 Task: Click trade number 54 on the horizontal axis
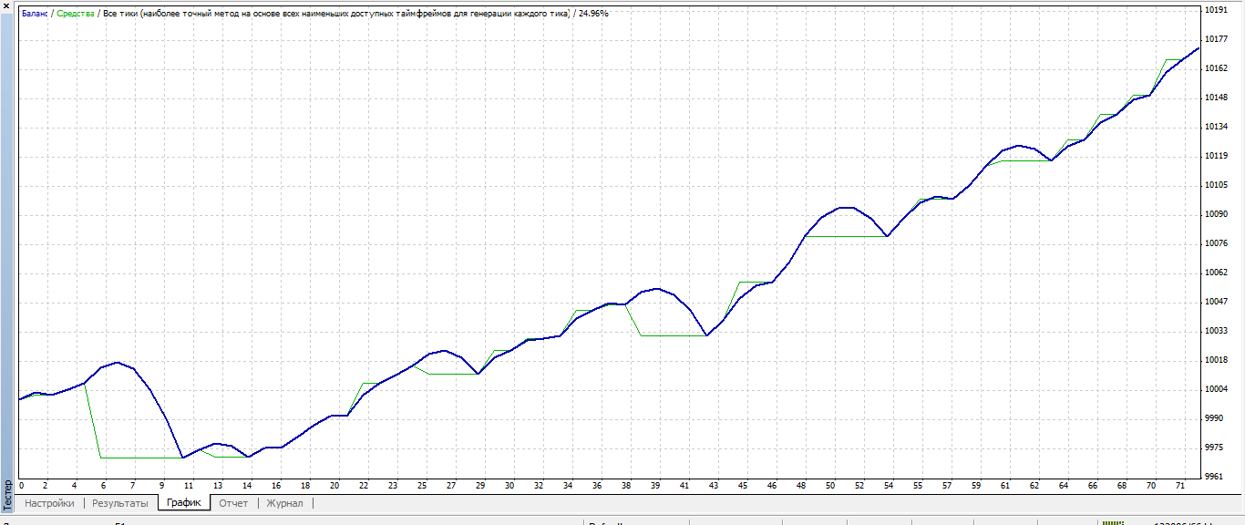889,486
